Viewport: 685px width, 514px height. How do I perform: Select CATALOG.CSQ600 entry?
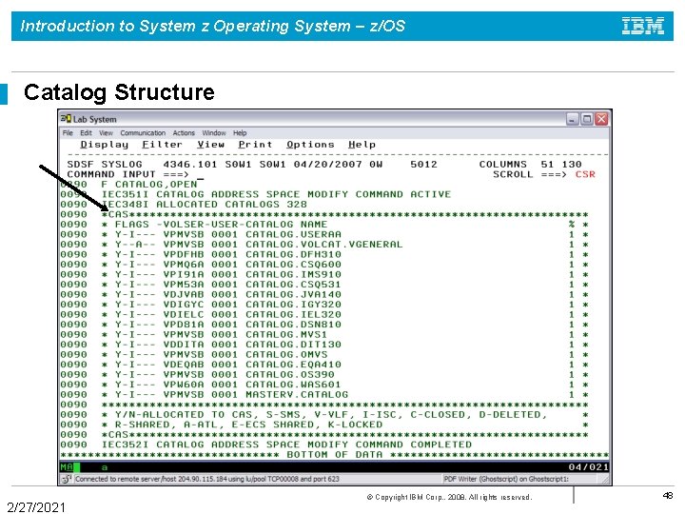click(x=293, y=265)
